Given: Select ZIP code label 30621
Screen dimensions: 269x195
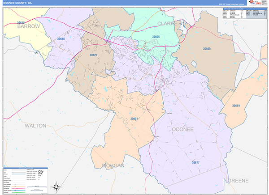Looking at the screenshot, I should pyautogui.click(x=134, y=119).
